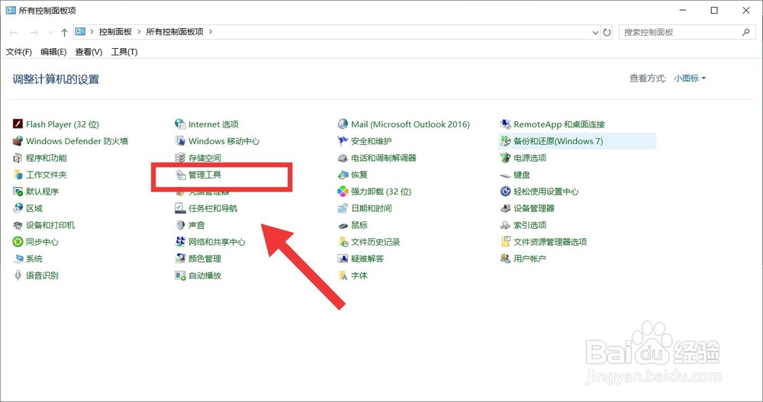
Task: Click the 搜索控制面板 search field
Action: click(x=687, y=32)
